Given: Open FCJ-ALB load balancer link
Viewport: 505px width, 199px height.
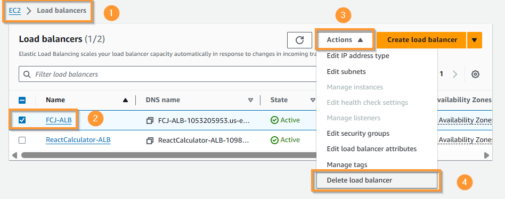Looking at the screenshot, I should point(59,120).
